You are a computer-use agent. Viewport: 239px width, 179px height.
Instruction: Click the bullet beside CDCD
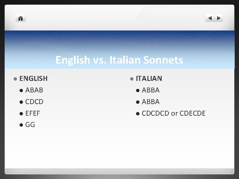(x=21, y=102)
